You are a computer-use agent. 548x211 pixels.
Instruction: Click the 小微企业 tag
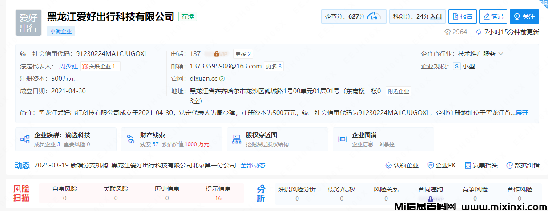click(61, 32)
